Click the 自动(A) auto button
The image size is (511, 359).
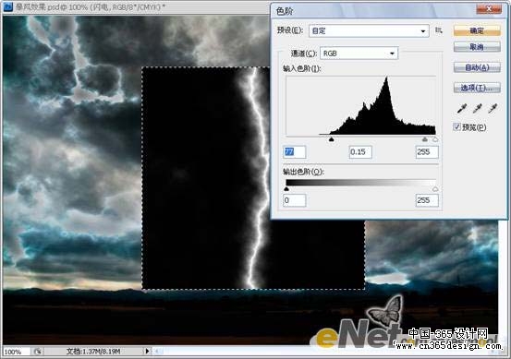coord(477,67)
